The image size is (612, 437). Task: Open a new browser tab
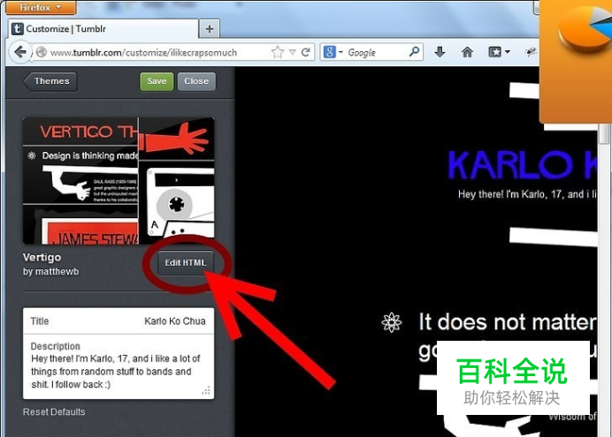tap(210, 29)
